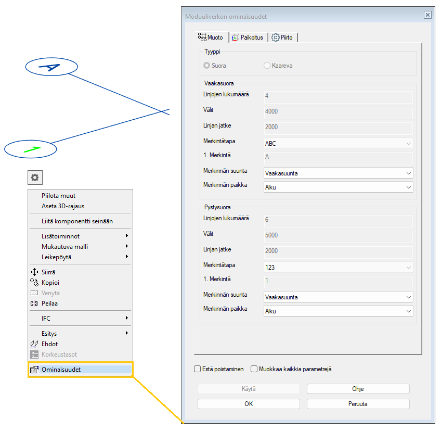Open Pystysuora Merkinnän suunta dropdown
This screenshot has height=430, width=441.
pyautogui.click(x=339, y=297)
